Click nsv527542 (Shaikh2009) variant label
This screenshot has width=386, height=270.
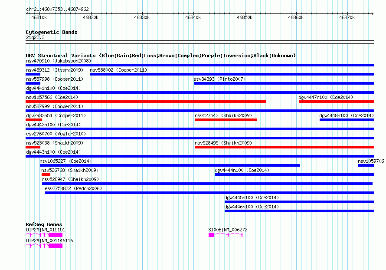click(x=223, y=115)
